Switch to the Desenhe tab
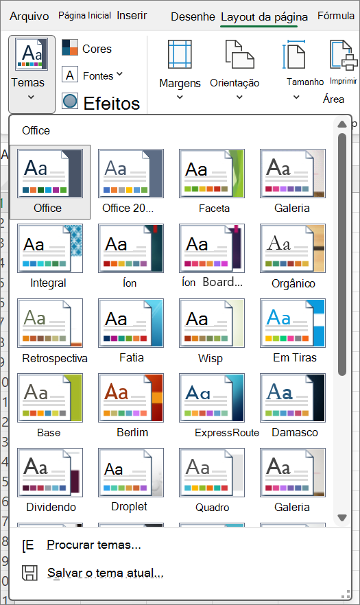This screenshot has width=360, height=605. tap(193, 16)
